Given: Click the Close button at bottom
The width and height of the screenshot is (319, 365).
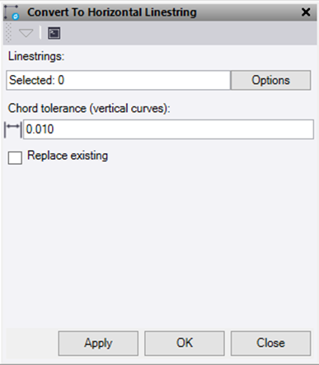Looking at the screenshot, I should click(x=270, y=344).
